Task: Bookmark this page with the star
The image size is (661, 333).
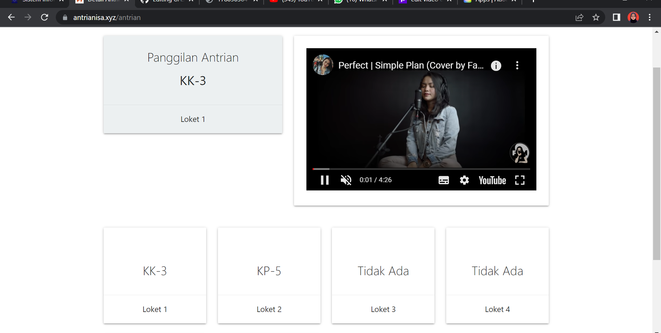Action: click(596, 17)
